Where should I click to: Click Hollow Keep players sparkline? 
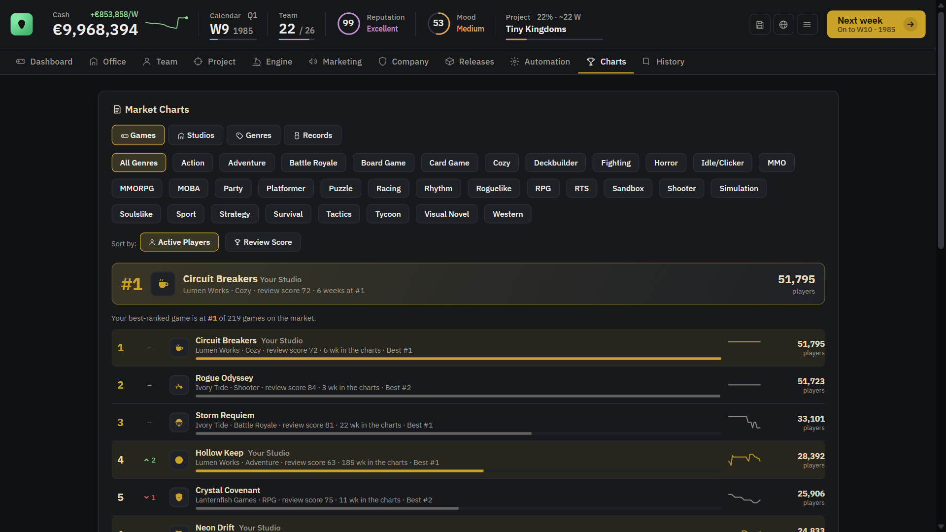pyautogui.click(x=744, y=460)
